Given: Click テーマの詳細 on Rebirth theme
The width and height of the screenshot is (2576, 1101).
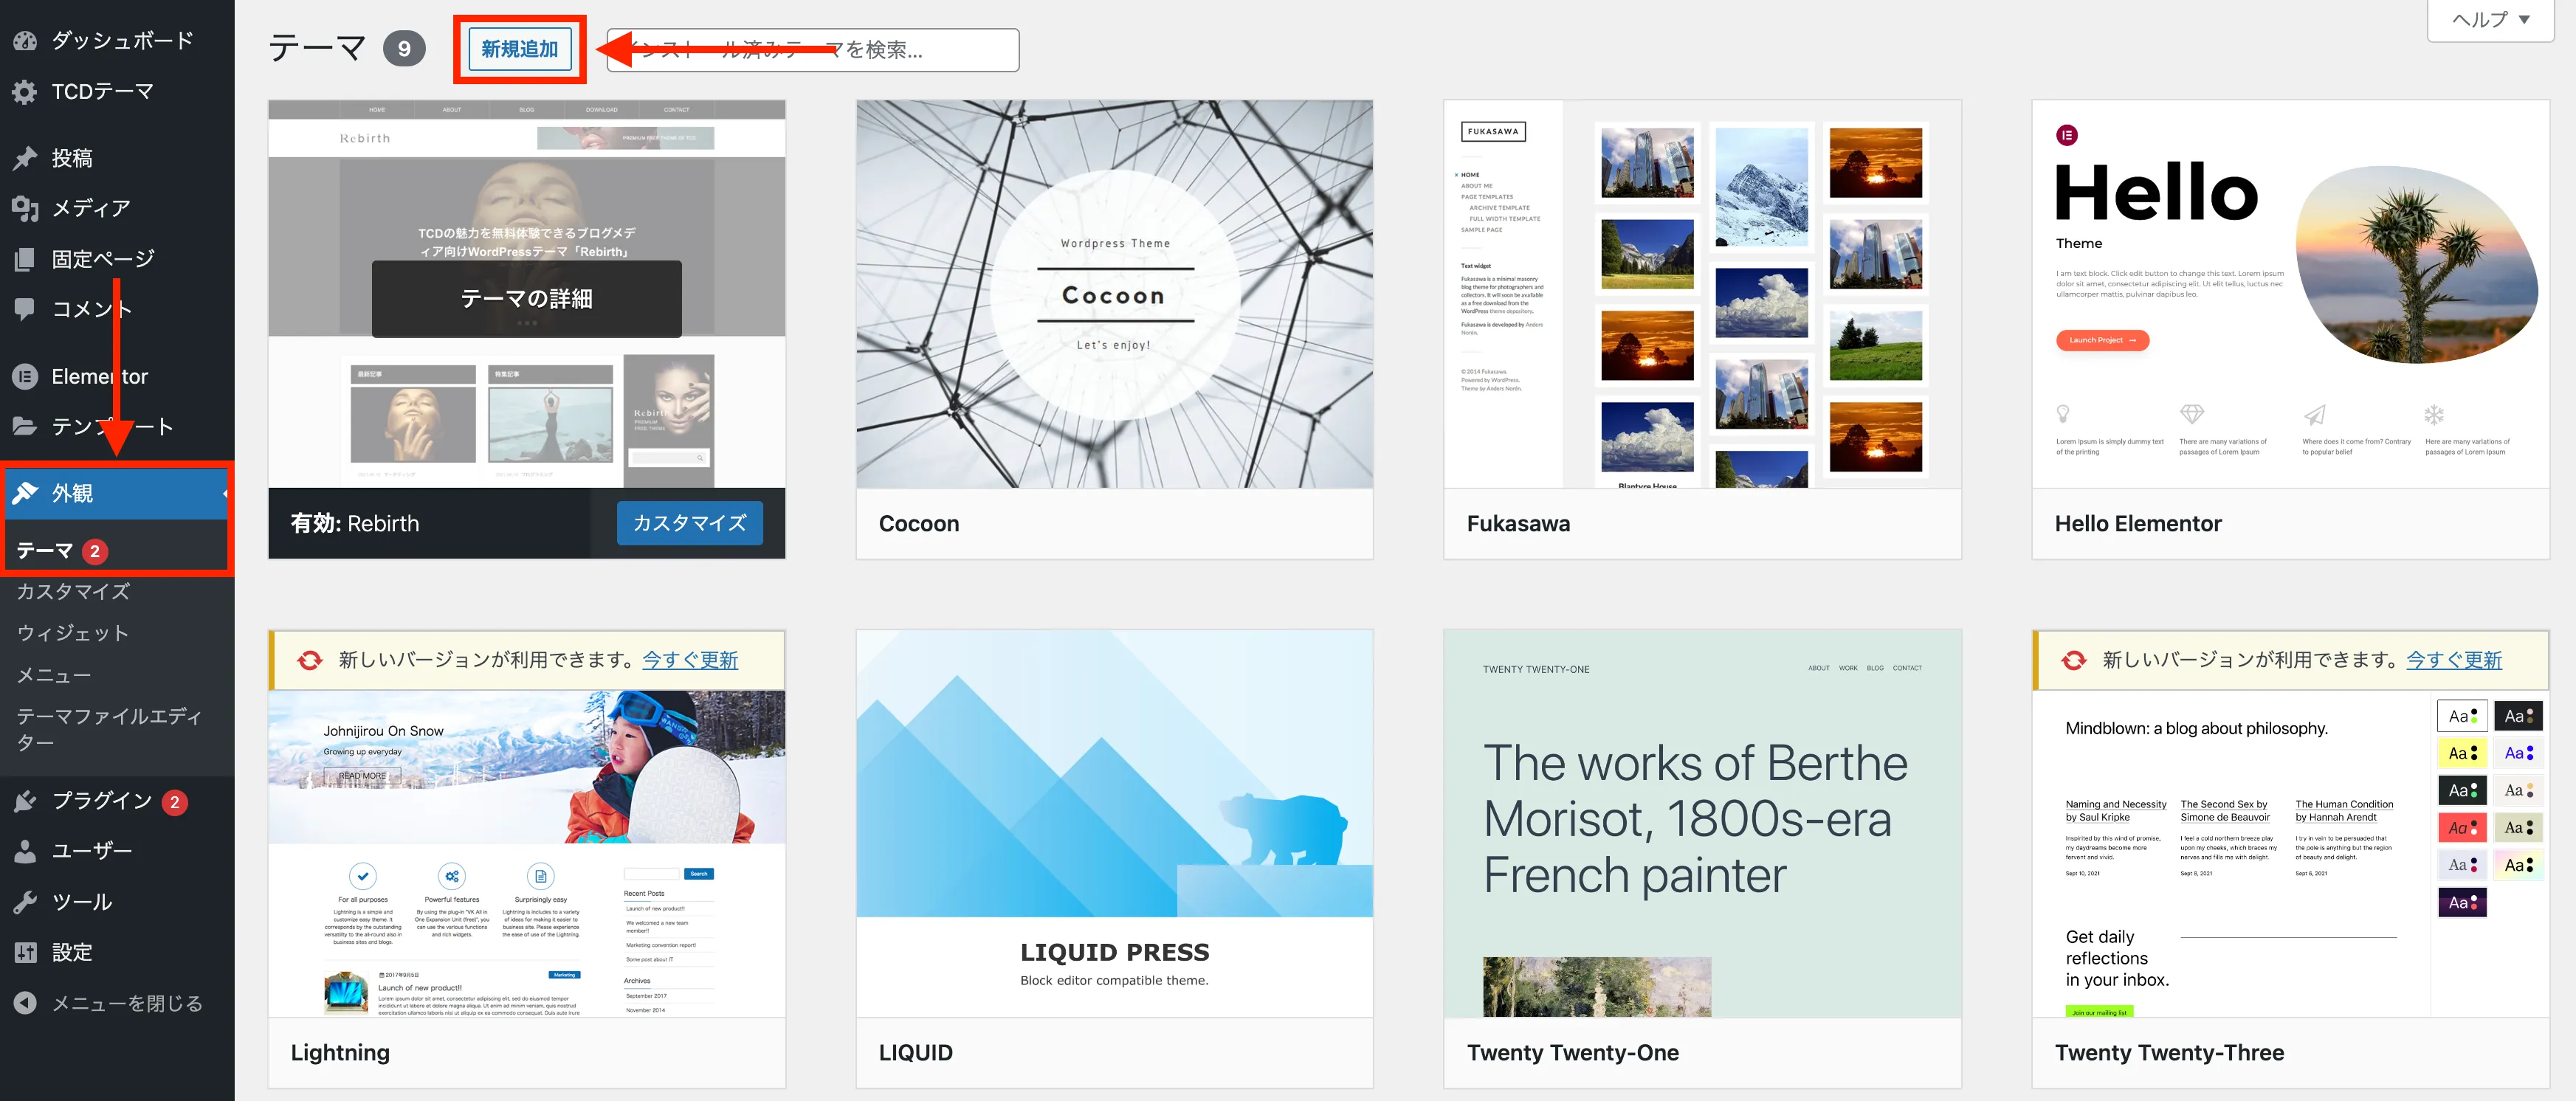Looking at the screenshot, I should 526,299.
